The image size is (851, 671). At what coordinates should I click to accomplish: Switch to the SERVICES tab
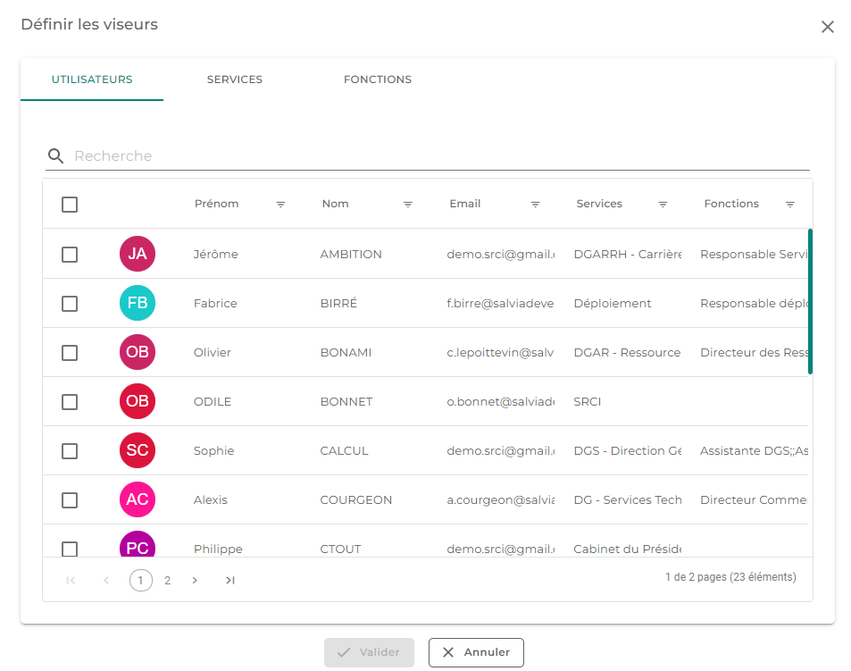click(235, 80)
